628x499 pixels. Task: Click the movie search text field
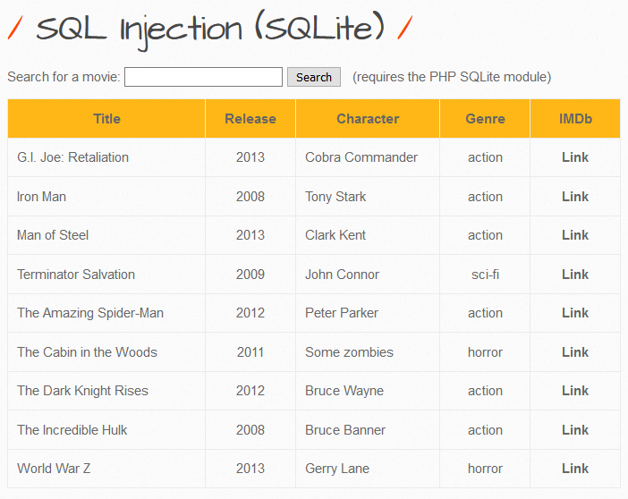point(203,77)
